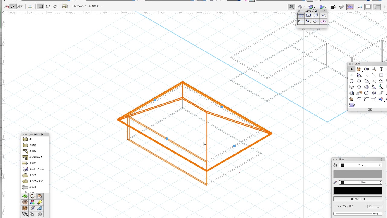Select rectangular marquee selection mode

pos(41,6)
